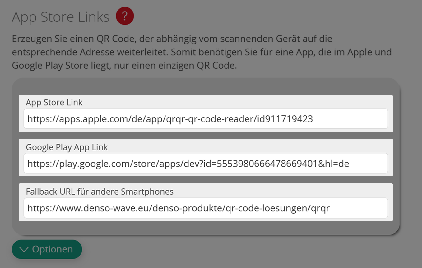
Task: Focus the Fallback URL field for other smartphones
Action: point(205,208)
